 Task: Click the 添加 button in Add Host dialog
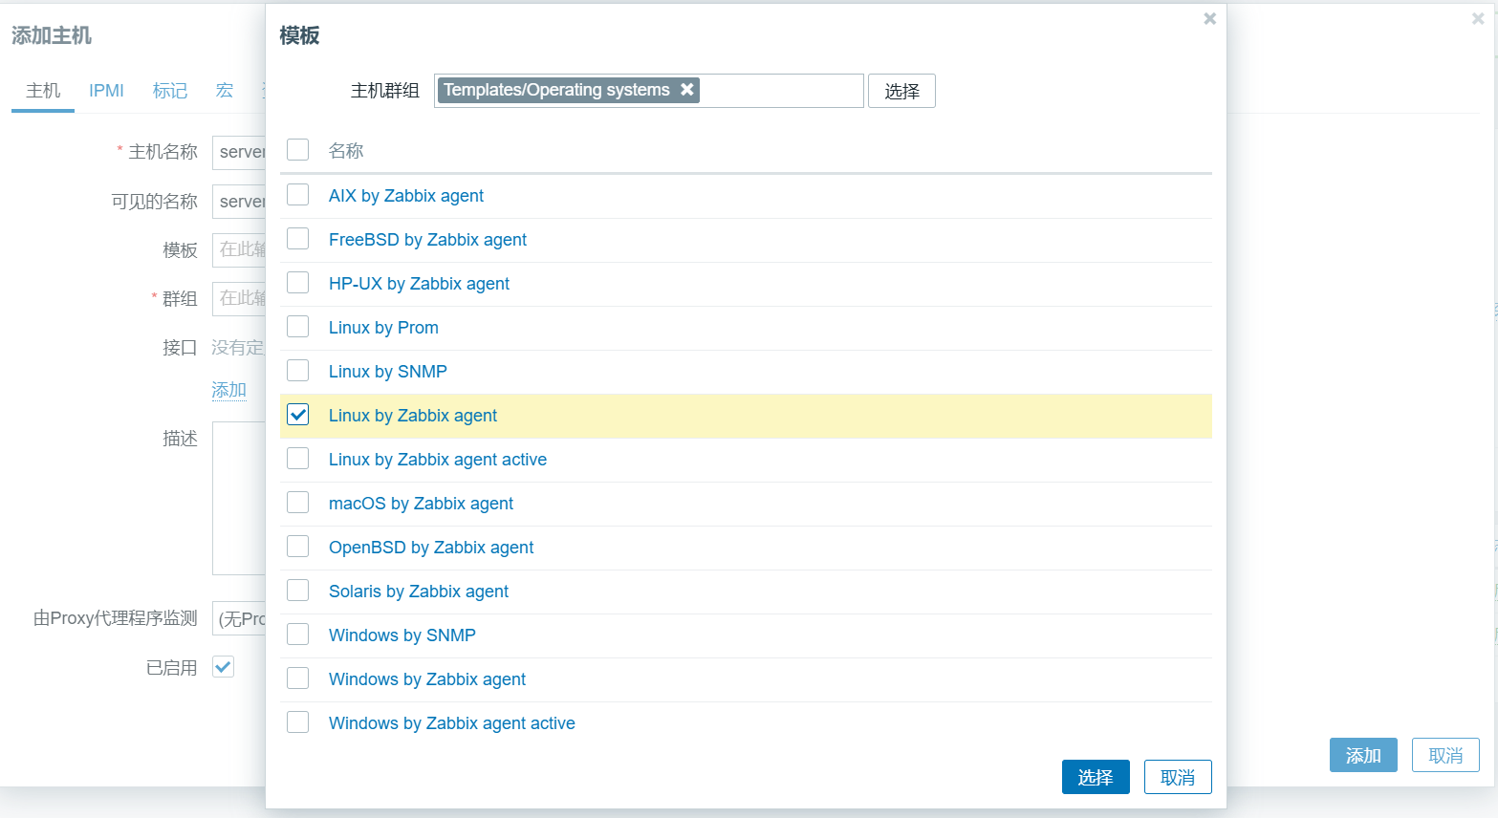pos(1363,755)
